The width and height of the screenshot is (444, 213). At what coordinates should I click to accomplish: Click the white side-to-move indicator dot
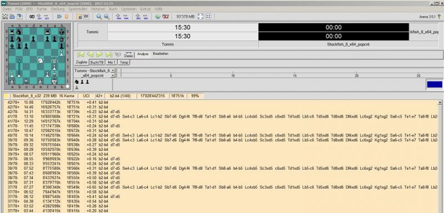click(x=67, y=87)
